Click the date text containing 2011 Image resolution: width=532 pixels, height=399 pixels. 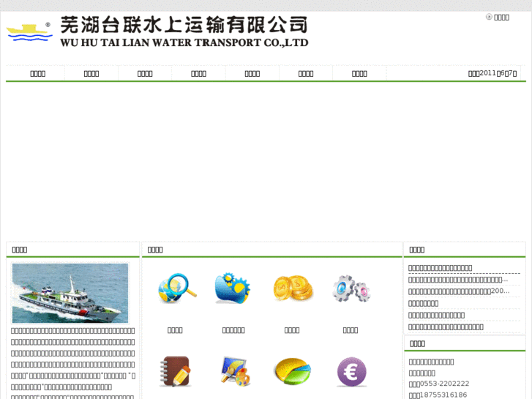tap(492, 73)
